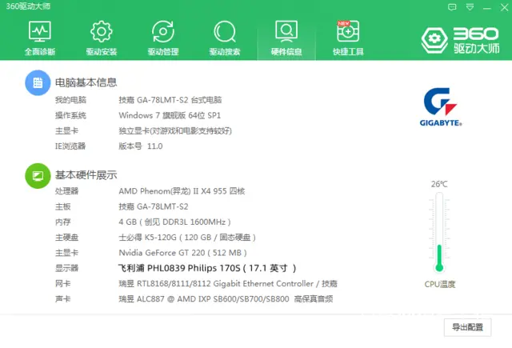Click the 显示器 label
Screen dimensions: 512x348
67,268
